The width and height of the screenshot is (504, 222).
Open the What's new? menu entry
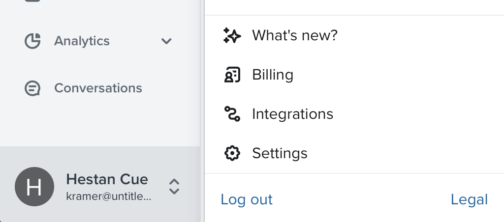[x=294, y=35]
